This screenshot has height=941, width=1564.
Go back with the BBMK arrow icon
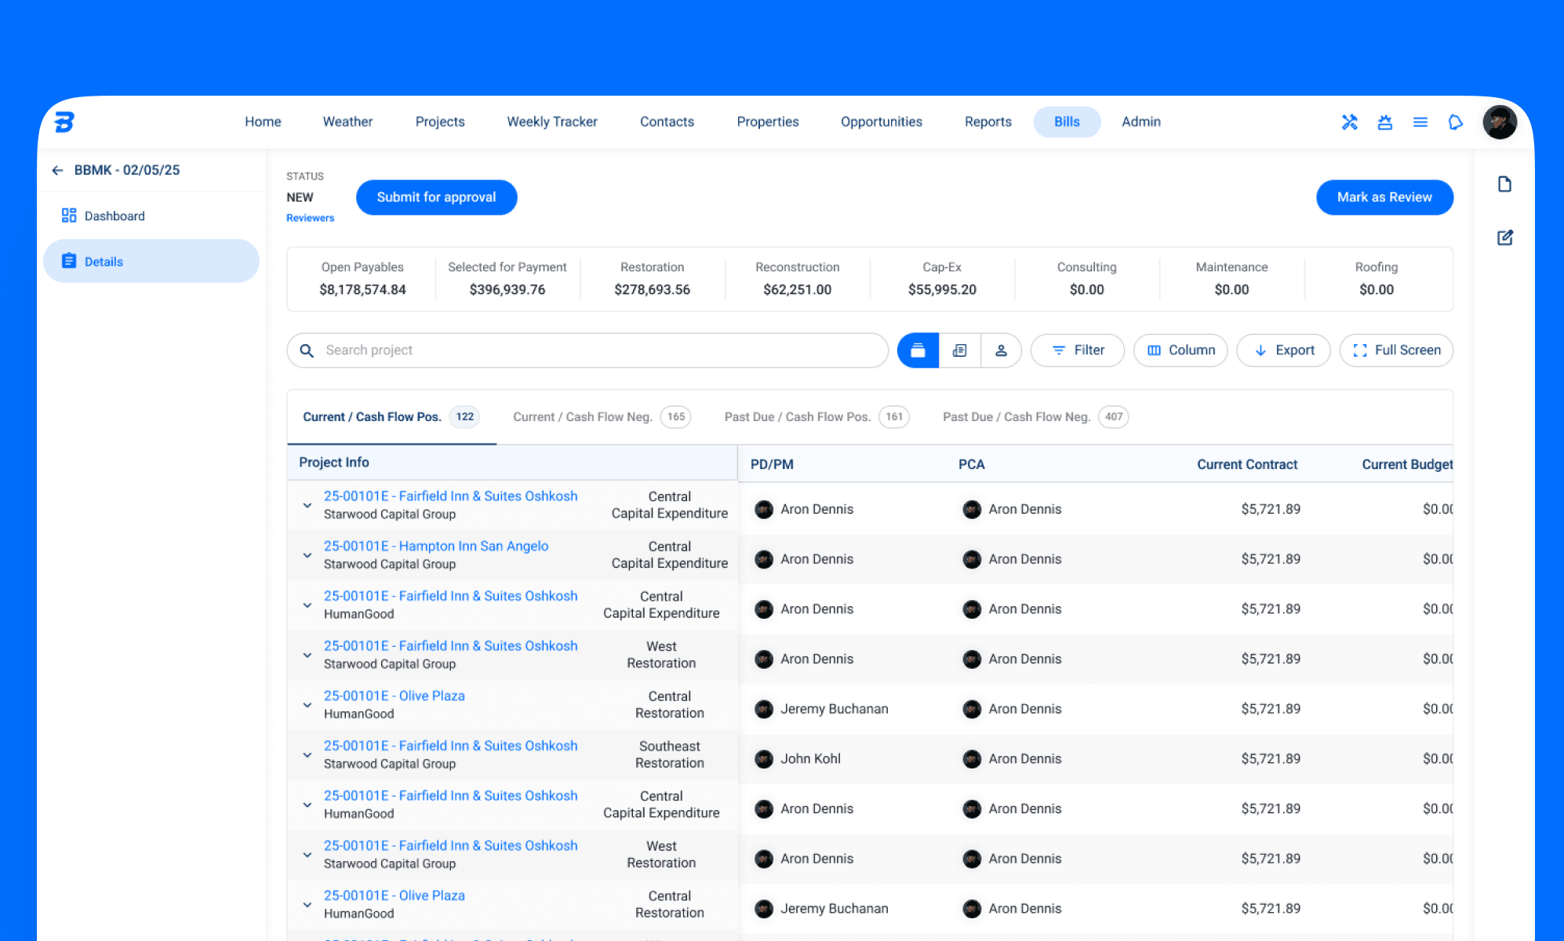[57, 170]
